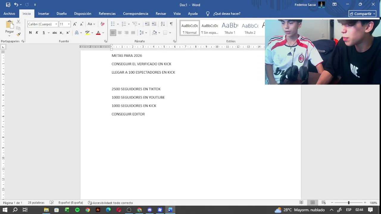Click the Copy icon in Portapapeles

point(18,28)
